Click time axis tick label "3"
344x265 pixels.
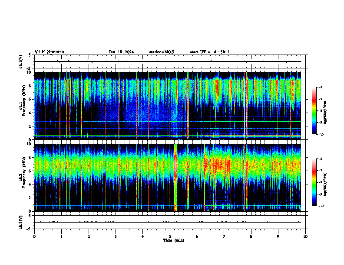116,236
